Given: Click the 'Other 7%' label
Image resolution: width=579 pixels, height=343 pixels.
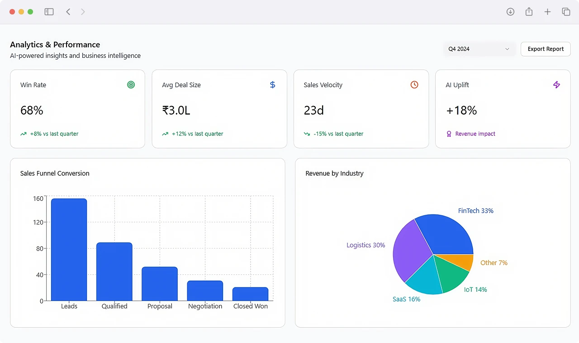Looking at the screenshot, I should pos(494,263).
